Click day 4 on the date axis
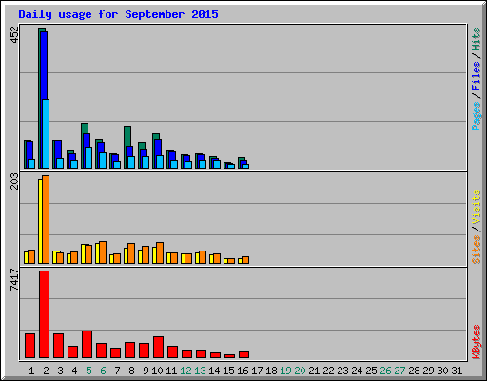Screen dimensions: 487x381 [74, 371]
